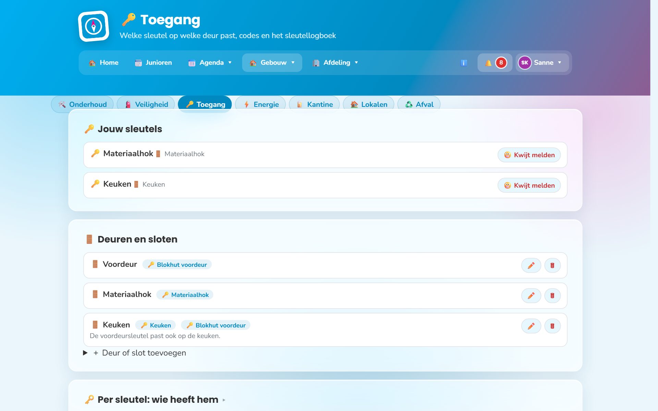The image size is (658, 411).
Task: Delete the Voordeur door entry
Action: coord(552,265)
